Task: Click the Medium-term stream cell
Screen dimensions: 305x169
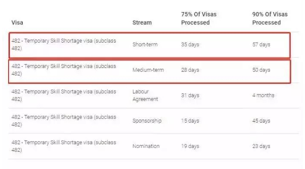Action: pos(148,70)
